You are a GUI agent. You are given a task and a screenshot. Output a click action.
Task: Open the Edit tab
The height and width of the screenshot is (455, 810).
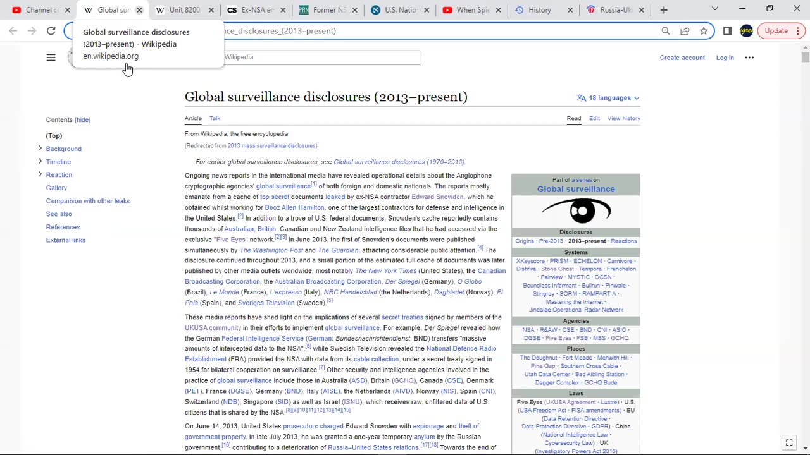point(594,118)
